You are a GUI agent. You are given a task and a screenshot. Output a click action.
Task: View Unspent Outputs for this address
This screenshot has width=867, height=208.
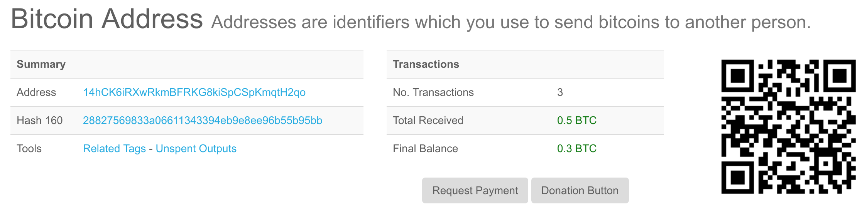point(196,149)
